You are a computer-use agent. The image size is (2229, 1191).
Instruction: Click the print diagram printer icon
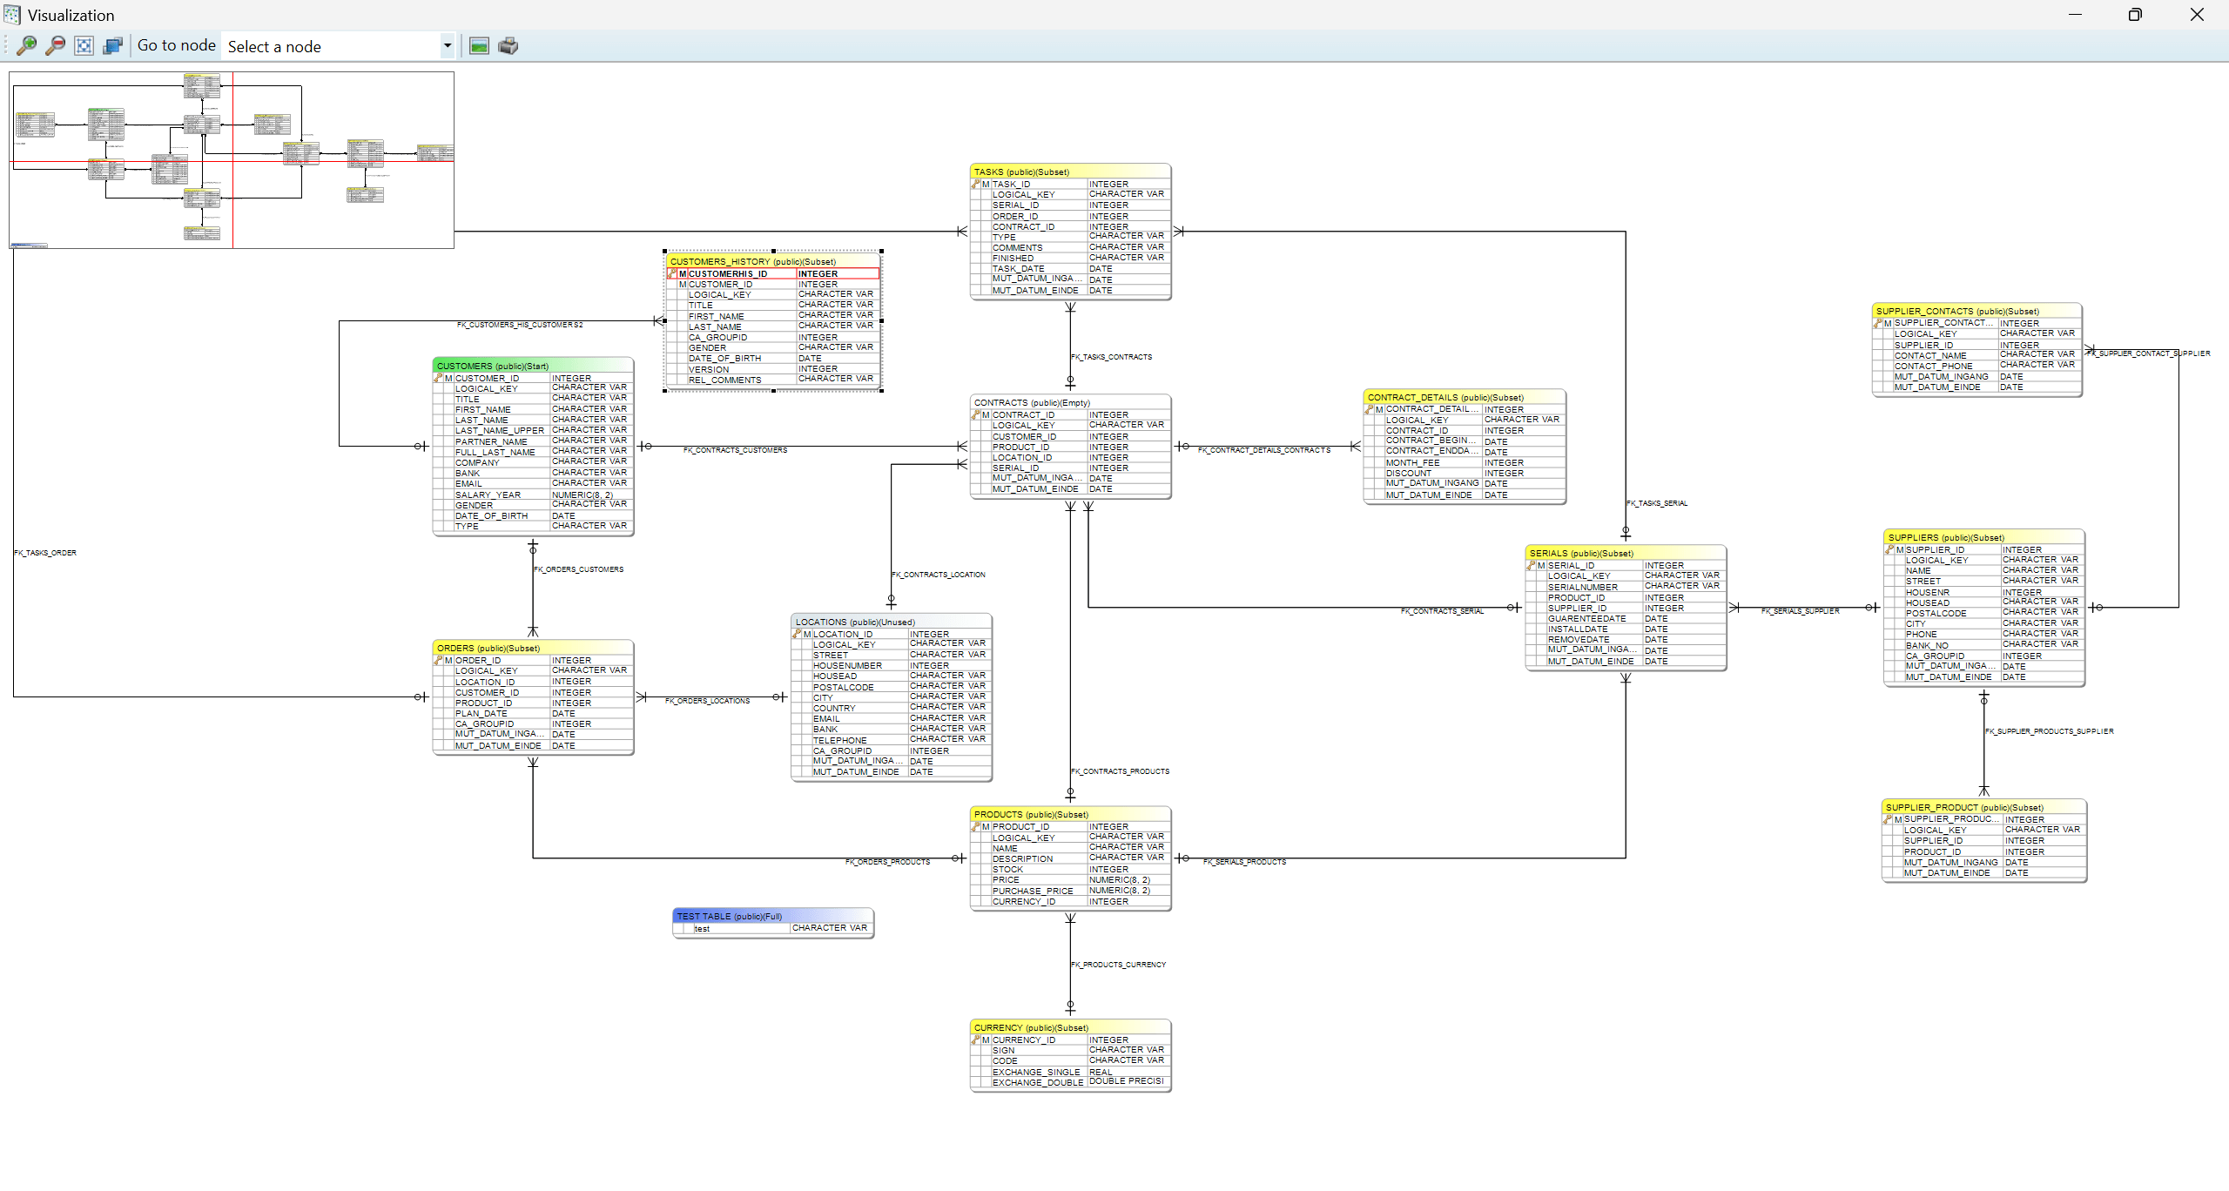pos(508,45)
